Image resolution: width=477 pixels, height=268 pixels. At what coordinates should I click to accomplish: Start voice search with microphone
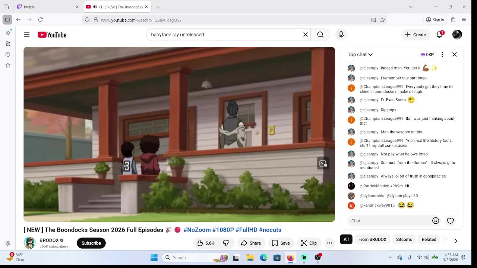(x=341, y=35)
